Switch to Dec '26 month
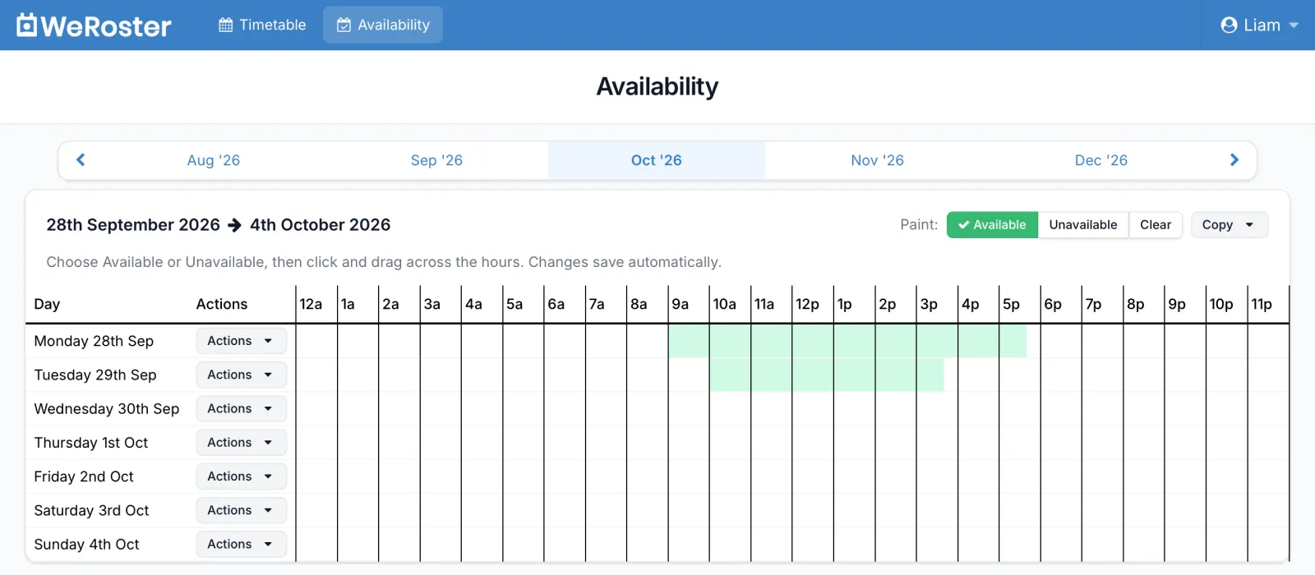The width and height of the screenshot is (1315, 575). (x=1101, y=160)
